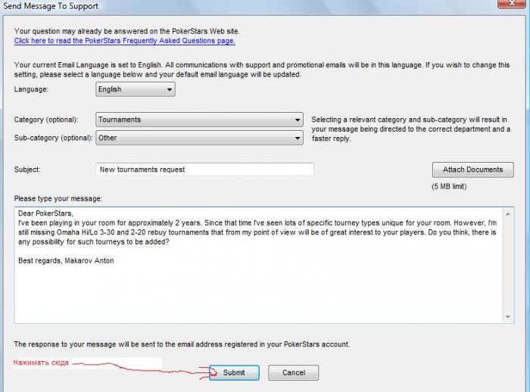This screenshot has width=530, height=392.
Task: Click the message scrollbar down arrow
Action: point(508,316)
